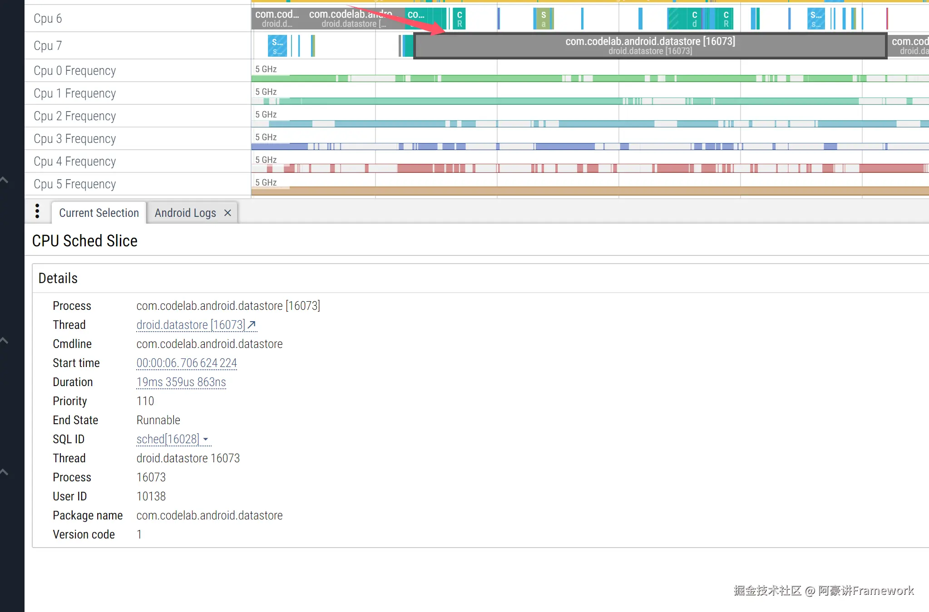The height and width of the screenshot is (612, 929).
Task: Click the Cpu 7 track label
Action: click(47, 46)
